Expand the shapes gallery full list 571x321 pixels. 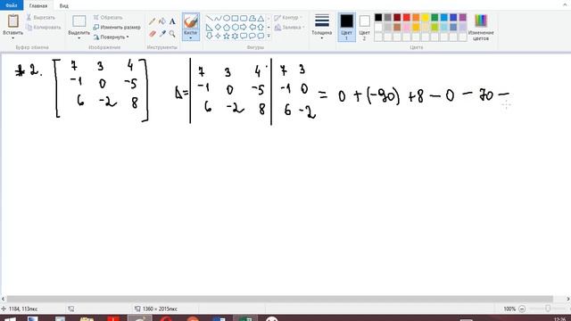[x=269, y=36]
